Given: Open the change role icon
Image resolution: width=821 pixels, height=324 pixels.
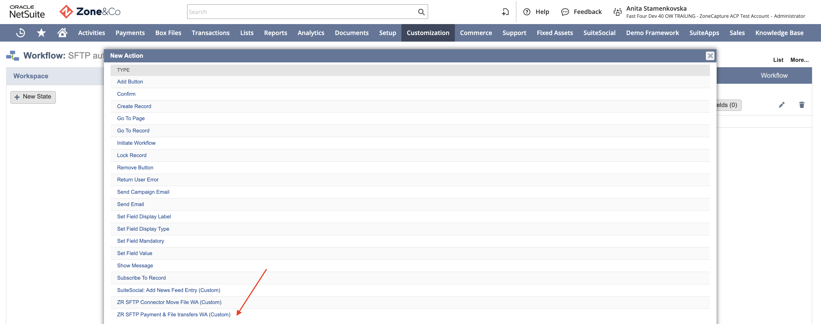Looking at the screenshot, I should click(x=617, y=12).
